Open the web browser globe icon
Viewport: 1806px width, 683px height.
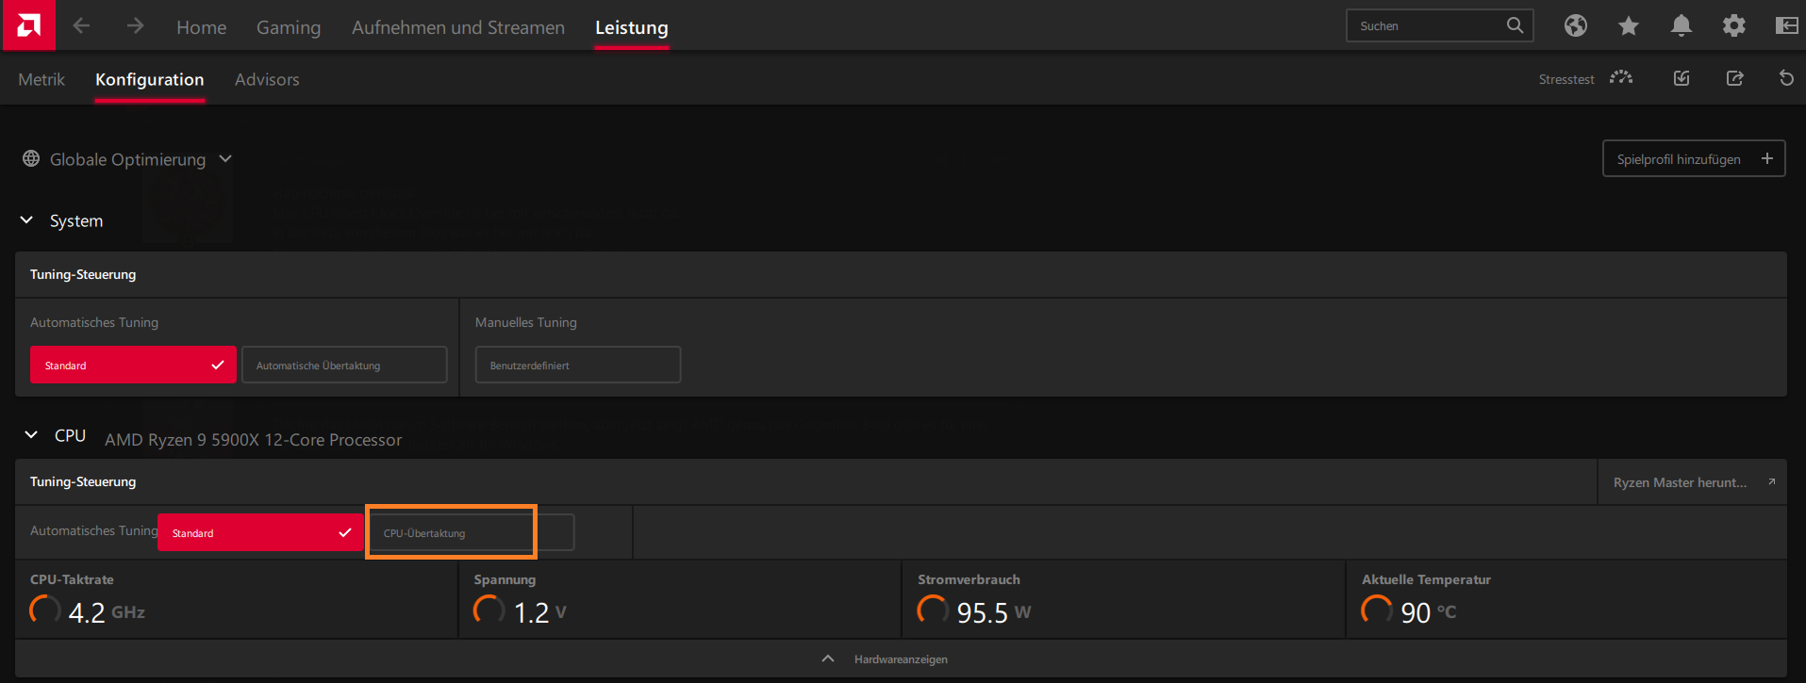click(1576, 25)
